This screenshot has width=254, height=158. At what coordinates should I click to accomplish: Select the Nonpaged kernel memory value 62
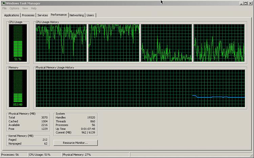[x=46, y=143]
